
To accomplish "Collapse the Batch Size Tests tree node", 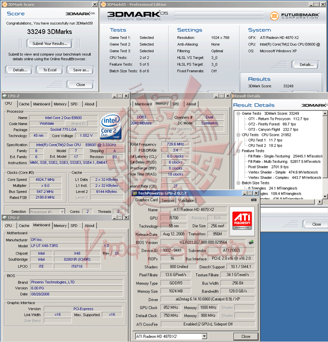I will 239,183.
